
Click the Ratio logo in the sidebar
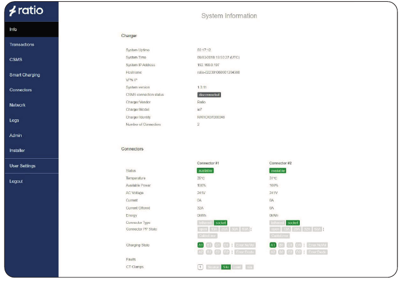click(26, 11)
